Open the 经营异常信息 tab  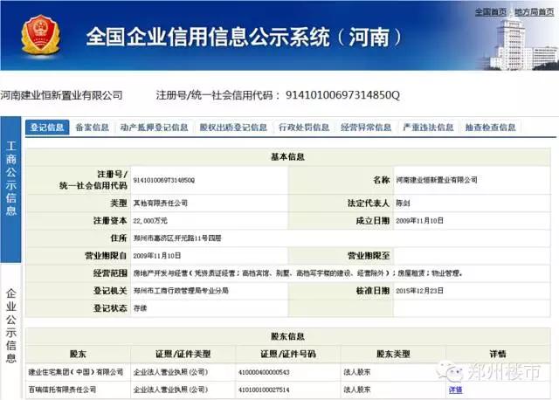(x=366, y=128)
